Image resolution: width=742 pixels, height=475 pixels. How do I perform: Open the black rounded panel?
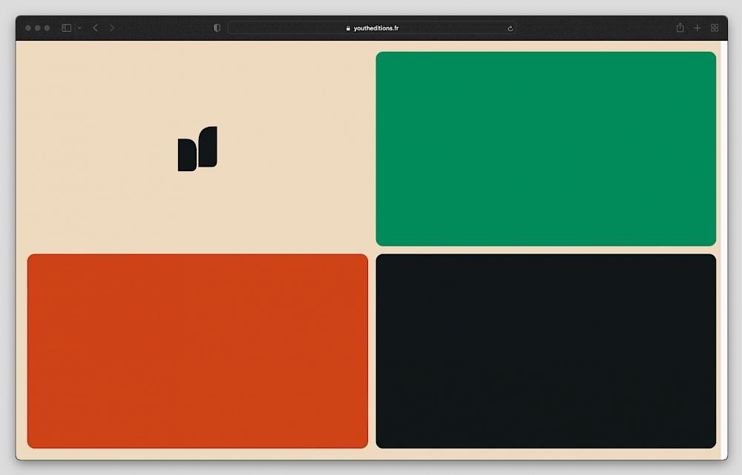tap(545, 351)
